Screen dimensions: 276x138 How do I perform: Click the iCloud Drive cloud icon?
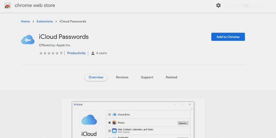(114, 115)
